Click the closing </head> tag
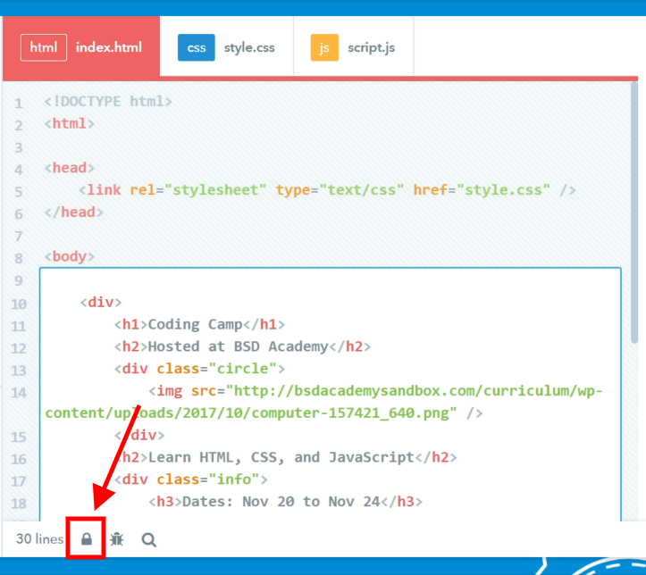The height and width of the screenshot is (575, 646). tap(74, 212)
